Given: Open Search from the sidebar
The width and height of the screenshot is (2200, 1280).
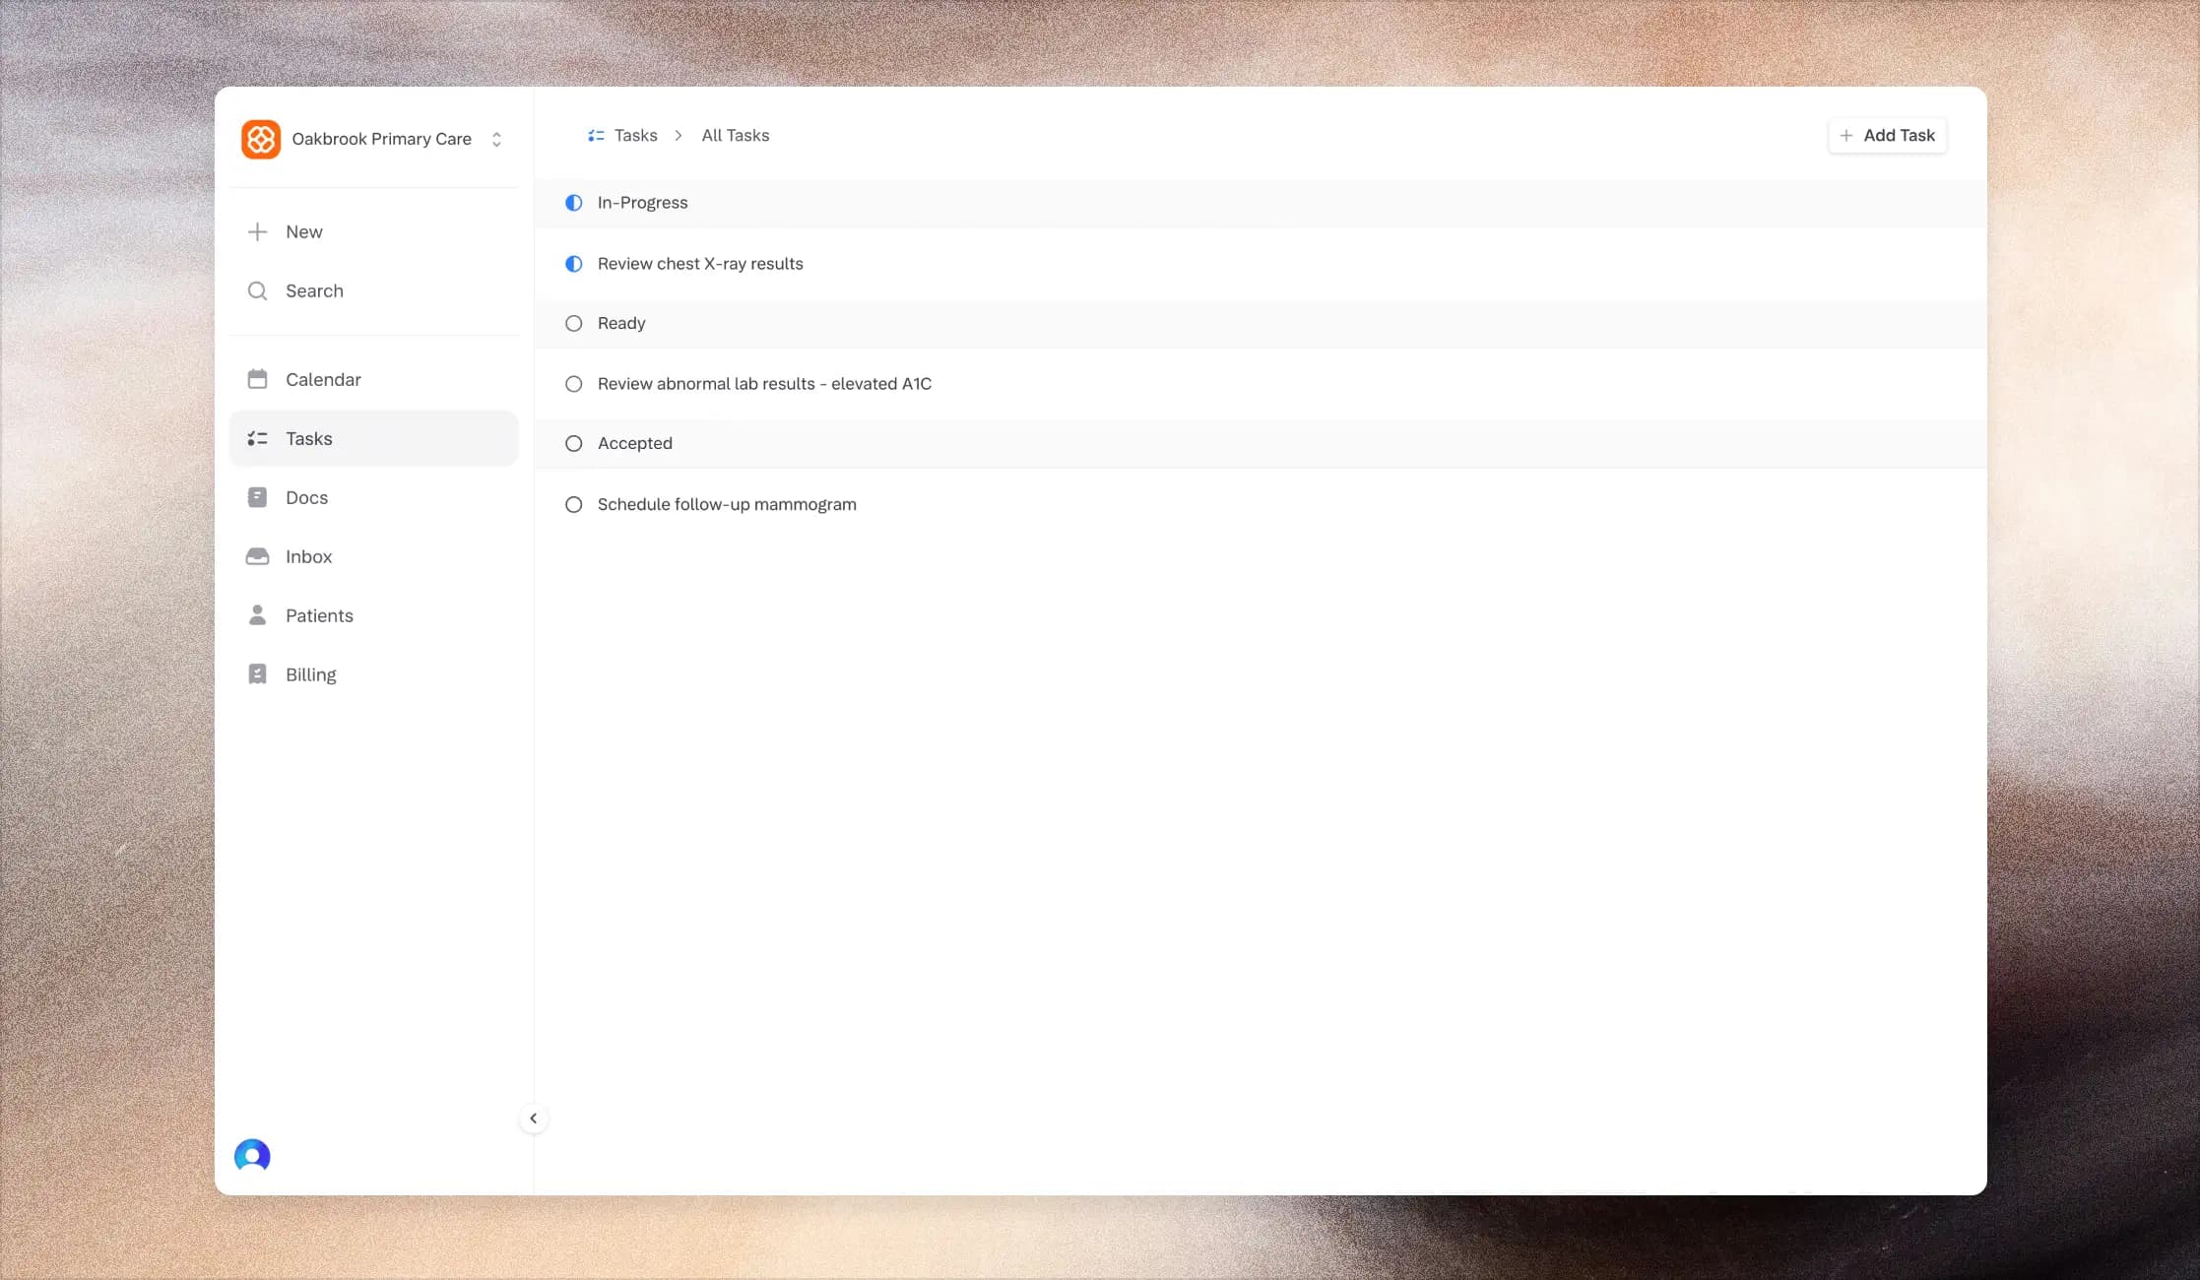Looking at the screenshot, I should pyautogui.click(x=314, y=290).
